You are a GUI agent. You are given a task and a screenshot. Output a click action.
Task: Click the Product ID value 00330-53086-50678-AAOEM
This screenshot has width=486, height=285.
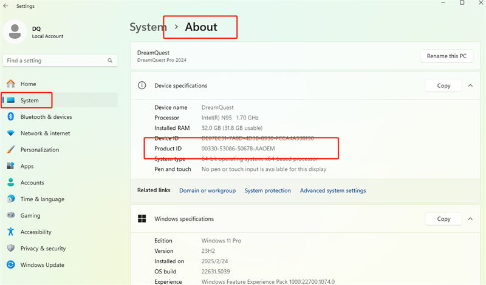point(238,149)
